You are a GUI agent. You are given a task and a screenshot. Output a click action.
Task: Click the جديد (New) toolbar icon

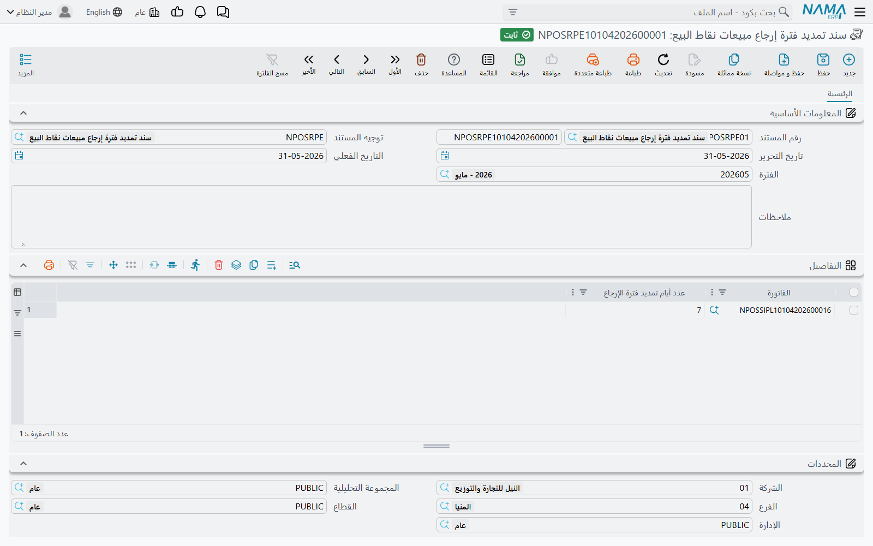[x=849, y=60]
